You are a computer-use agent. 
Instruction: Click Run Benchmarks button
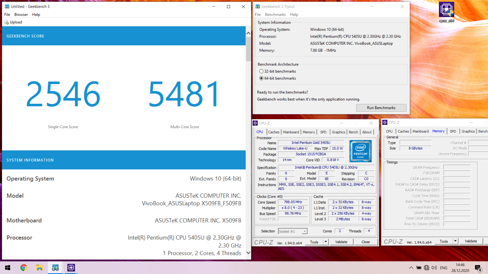tap(381, 108)
